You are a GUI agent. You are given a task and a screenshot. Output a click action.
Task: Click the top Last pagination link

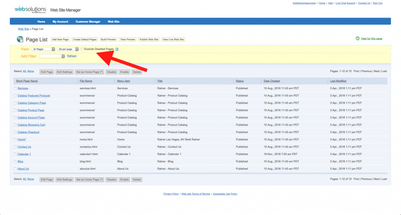pos(384,71)
